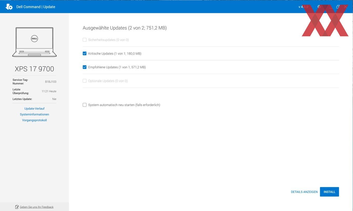The width and height of the screenshot is (353, 211).
Task: Uncheck Empfohlene Updates checkbox
Action: coord(84,67)
